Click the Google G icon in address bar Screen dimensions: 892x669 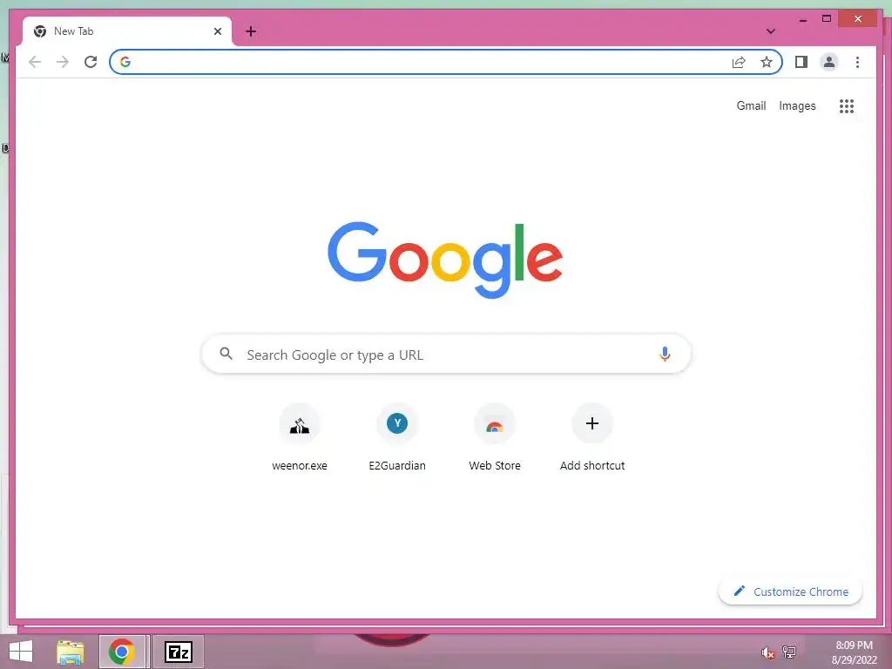125,62
